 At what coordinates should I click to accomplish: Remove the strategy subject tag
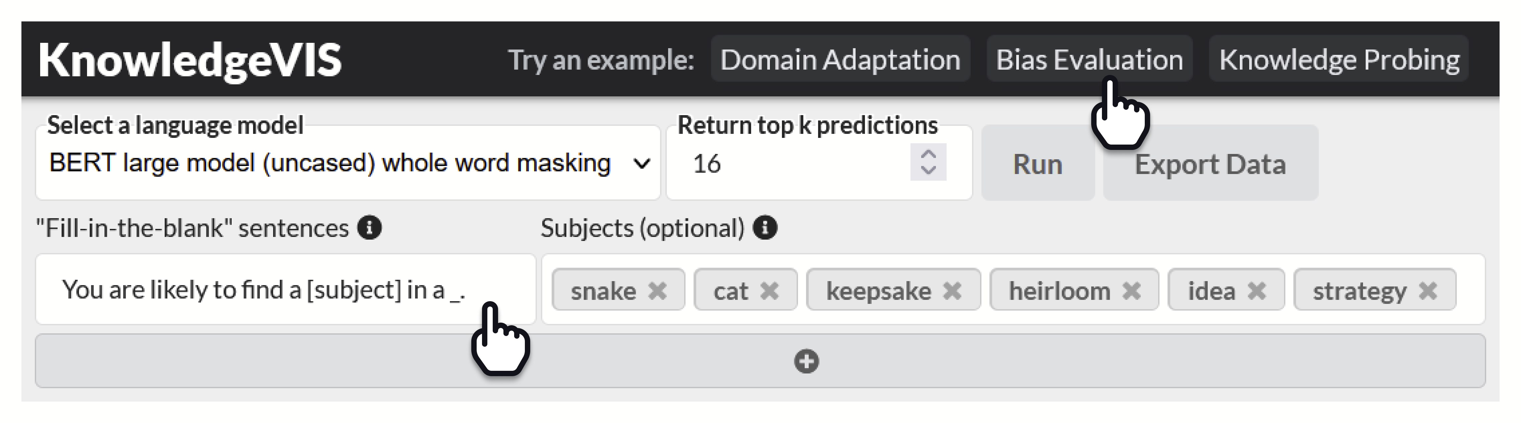(x=1428, y=291)
